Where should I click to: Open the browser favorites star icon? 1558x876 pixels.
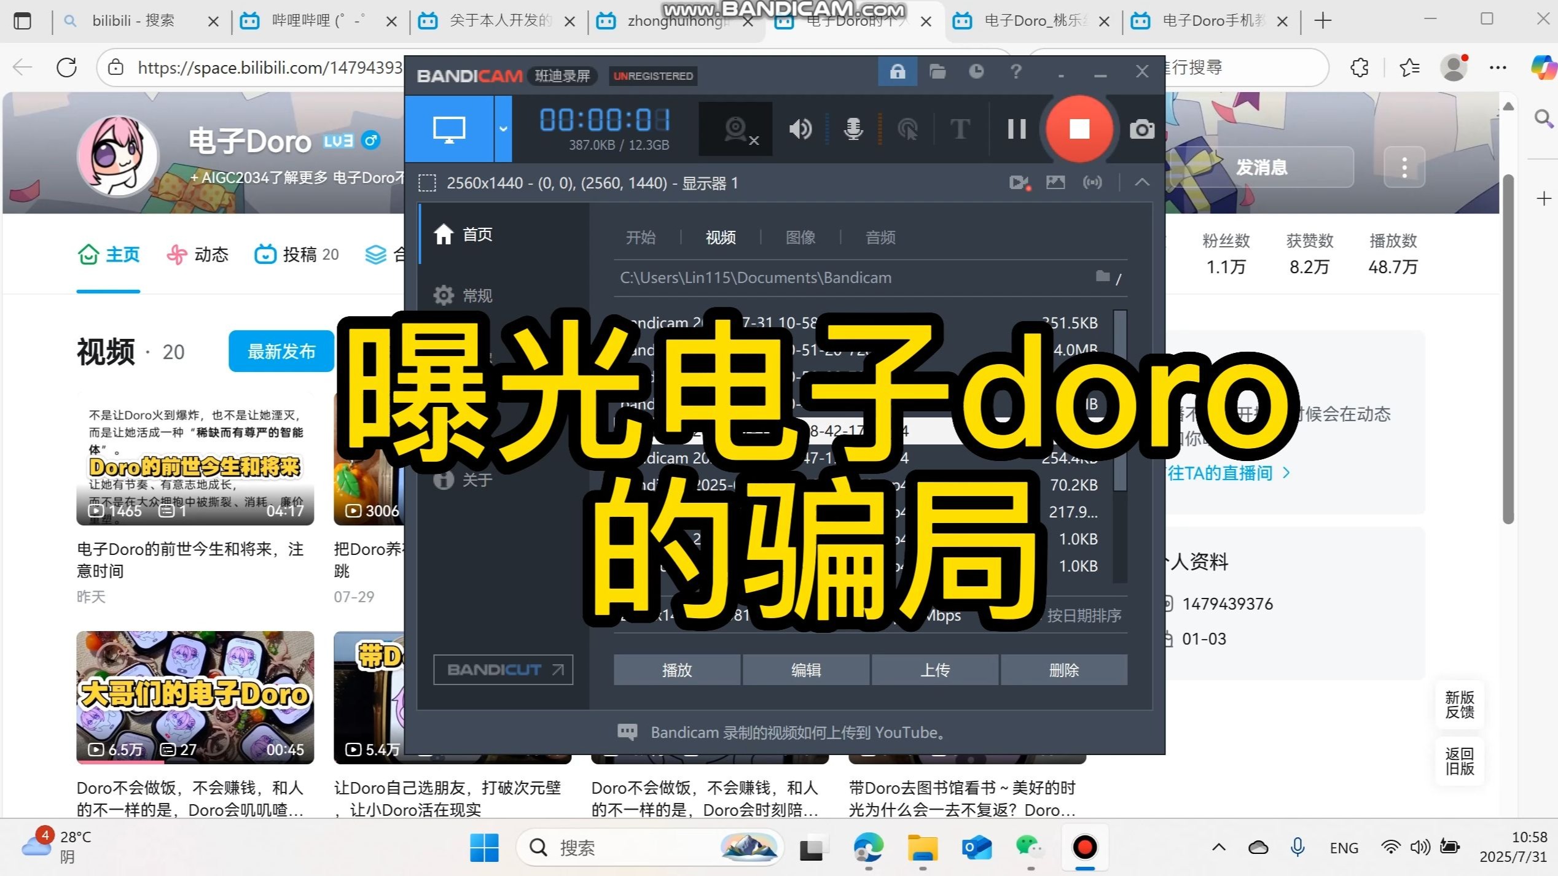(1409, 68)
